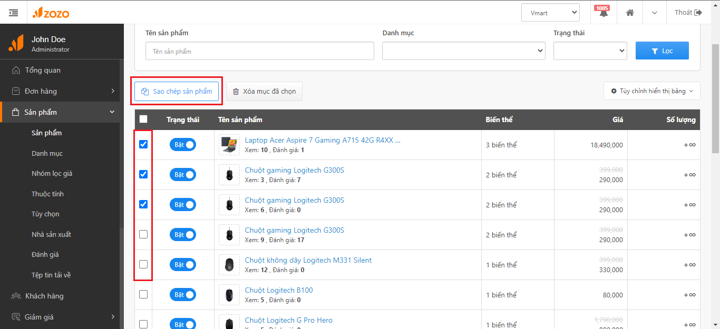Open Danh mục in the sidebar
The width and height of the screenshot is (720, 329).
pyautogui.click(x=47, y=153)
